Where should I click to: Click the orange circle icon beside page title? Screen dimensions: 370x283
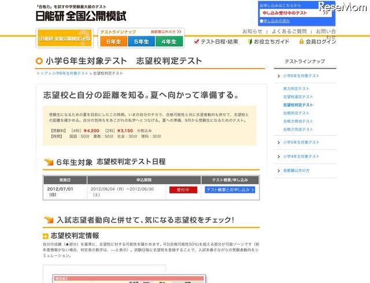tap(39, 61)
